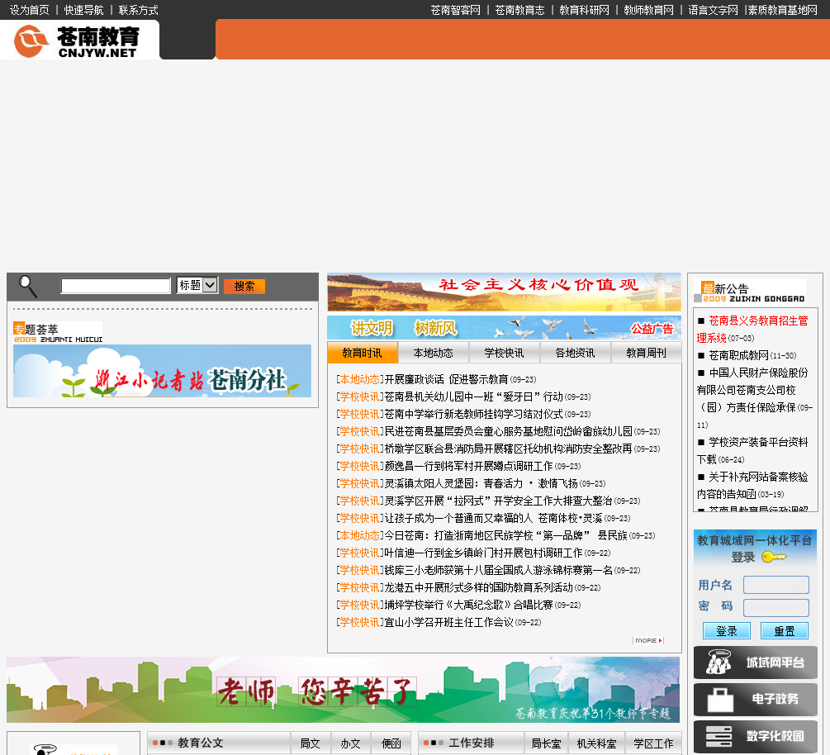Screen dimensions: 830x755
Task: Open the 城域网平台 banner button
Action: (x=756, y=662)
